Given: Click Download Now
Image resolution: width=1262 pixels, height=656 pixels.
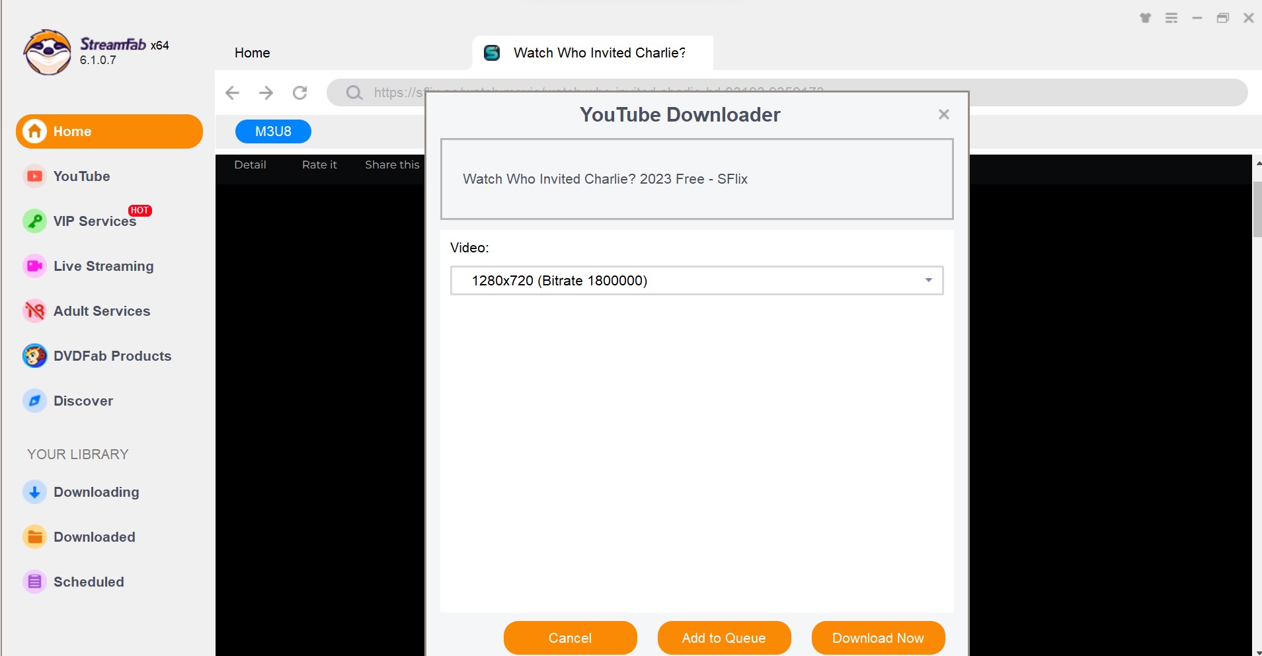Looking at the screenshot, I should [878, 638].
